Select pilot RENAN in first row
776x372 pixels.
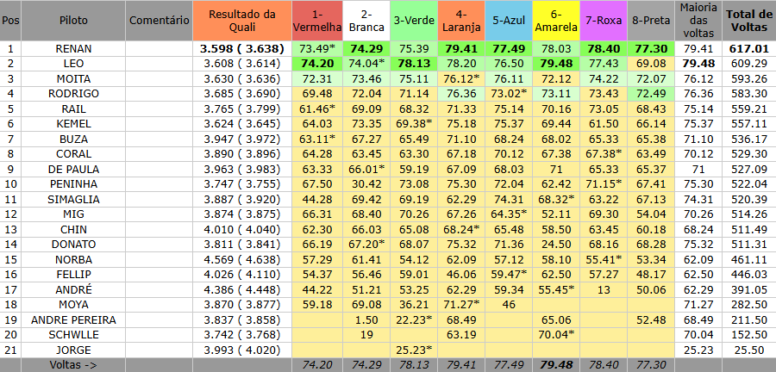coord(72,49)
